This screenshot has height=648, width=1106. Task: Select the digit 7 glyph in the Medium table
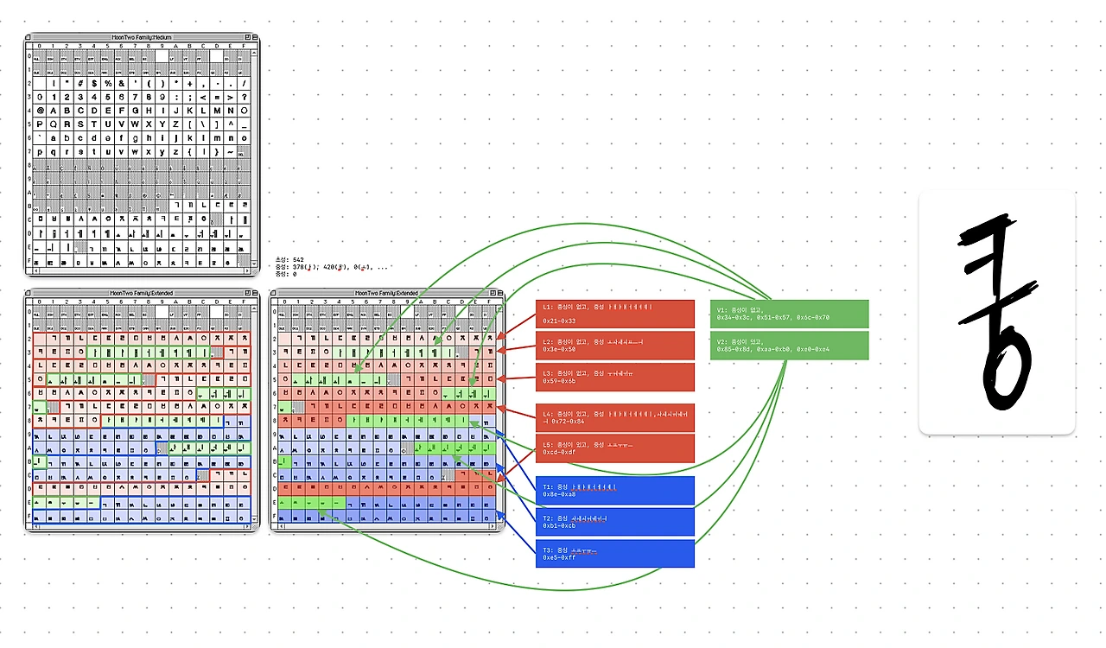coord(135,96)
